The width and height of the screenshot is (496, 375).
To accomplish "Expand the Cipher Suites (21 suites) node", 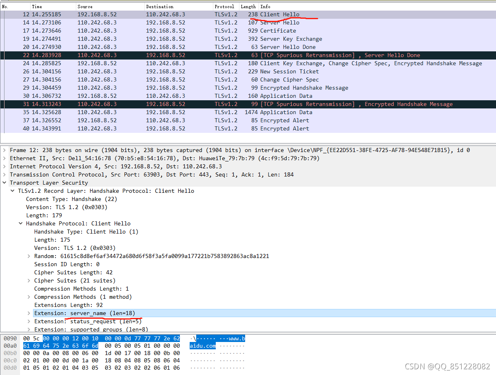I will (x=29, y=280).
